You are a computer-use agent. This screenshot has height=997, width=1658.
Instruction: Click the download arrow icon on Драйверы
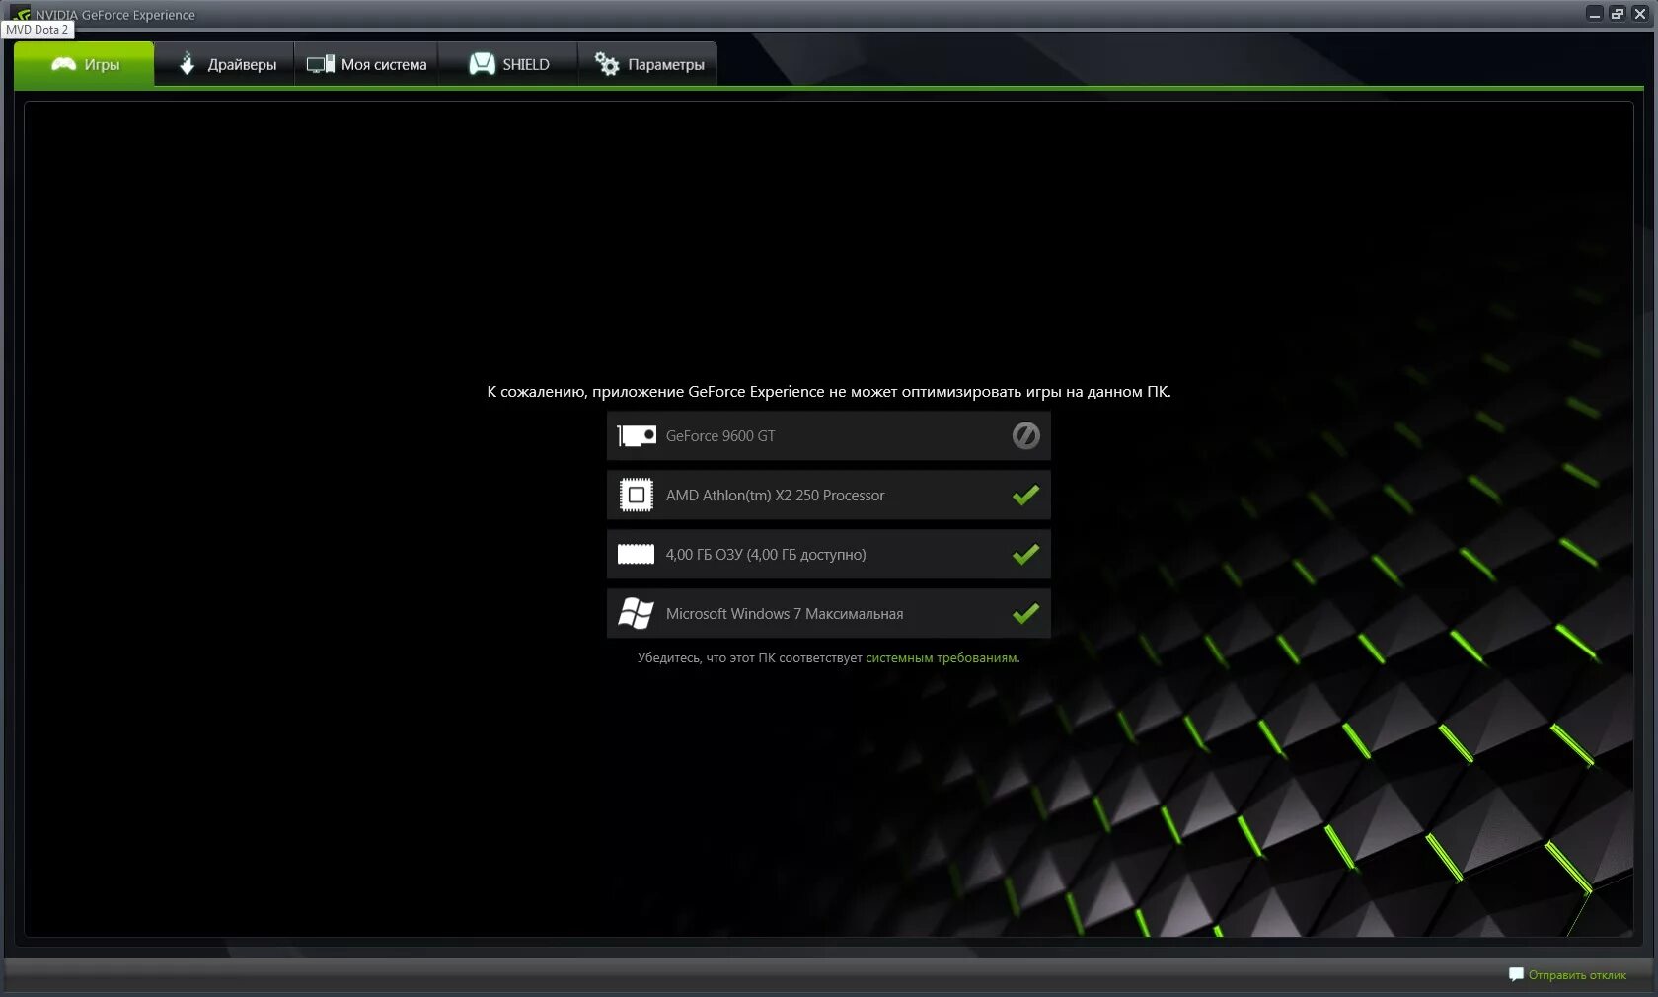pos(187,64)
